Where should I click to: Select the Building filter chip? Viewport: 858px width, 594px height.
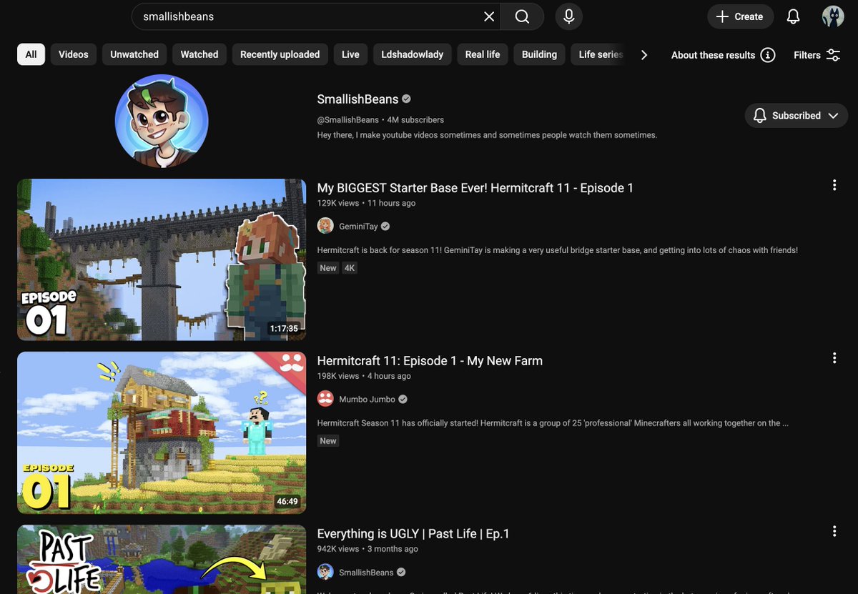tap(539, 54)
